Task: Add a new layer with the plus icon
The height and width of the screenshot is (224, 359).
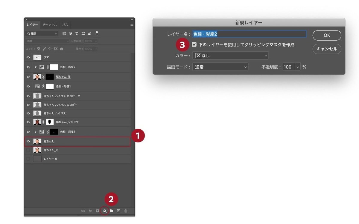Action: click(119, 211)
